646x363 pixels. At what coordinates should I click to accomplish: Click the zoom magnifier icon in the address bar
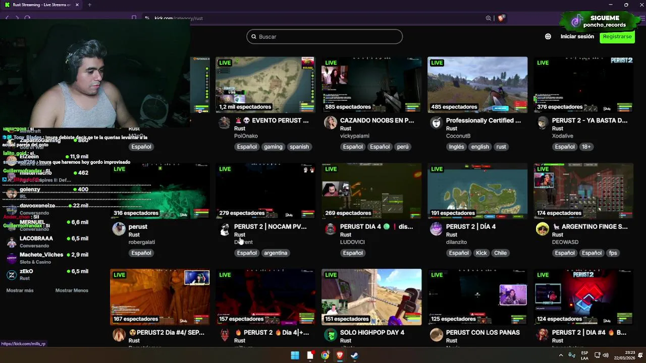pyautogui.click(x=489, y=18)
